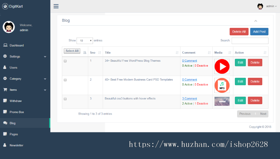Viewport: 280px width, 159px height.
Task: Open the css3 buttons post image thumbnail
Action: [x=222, y=101]
